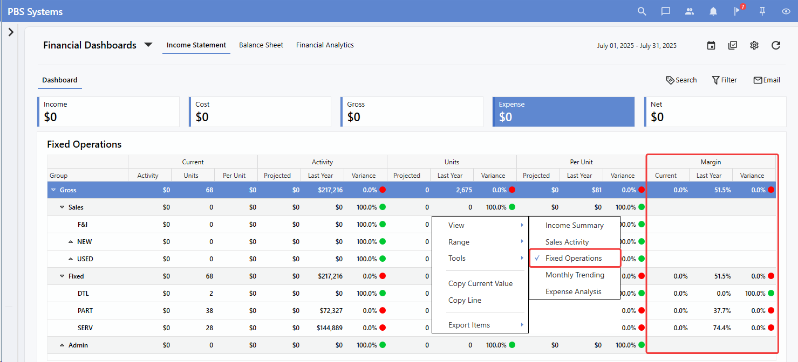Open dashboard settings gear
The image size is (798, 362).
[754, 45]
